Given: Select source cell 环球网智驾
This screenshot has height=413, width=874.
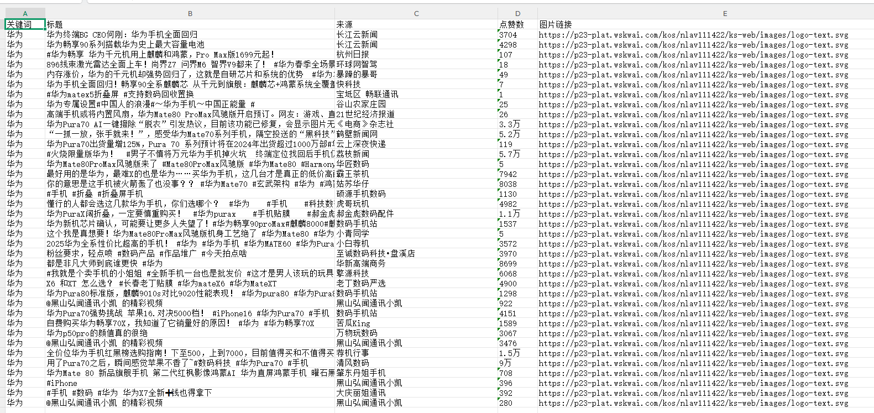Looking at the screenshot, I should tap(416, 64).
